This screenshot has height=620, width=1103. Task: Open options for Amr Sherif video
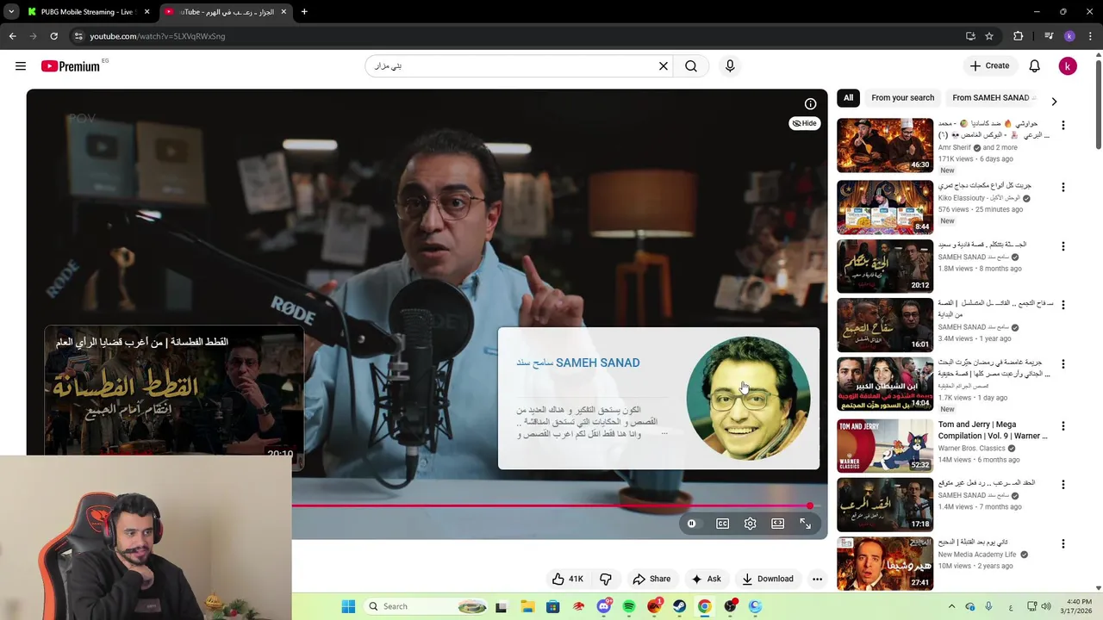[x=1062, y=126]
